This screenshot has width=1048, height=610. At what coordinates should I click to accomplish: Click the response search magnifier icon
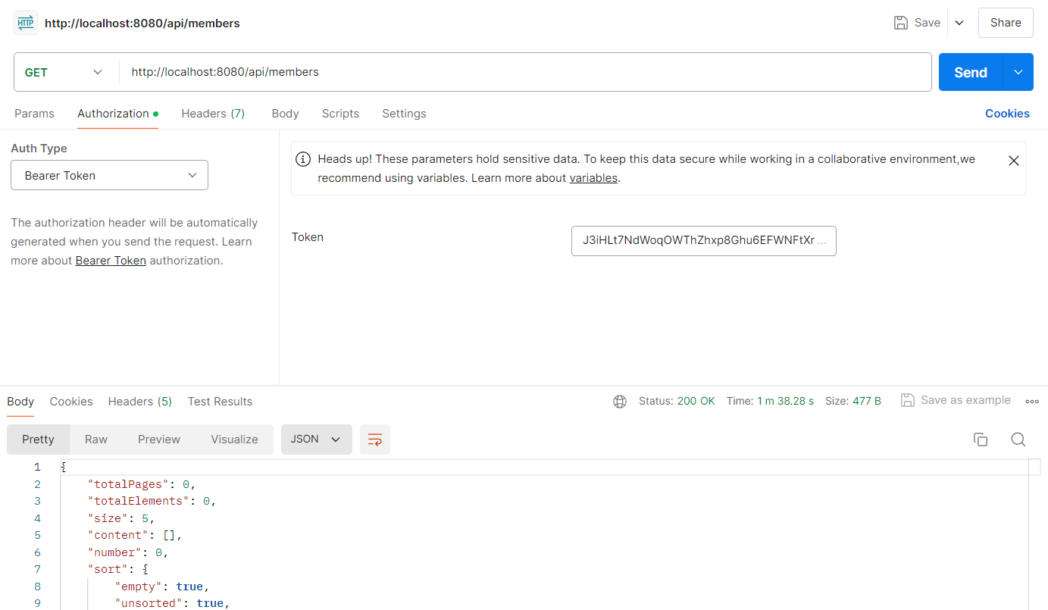pos(1018,440)
